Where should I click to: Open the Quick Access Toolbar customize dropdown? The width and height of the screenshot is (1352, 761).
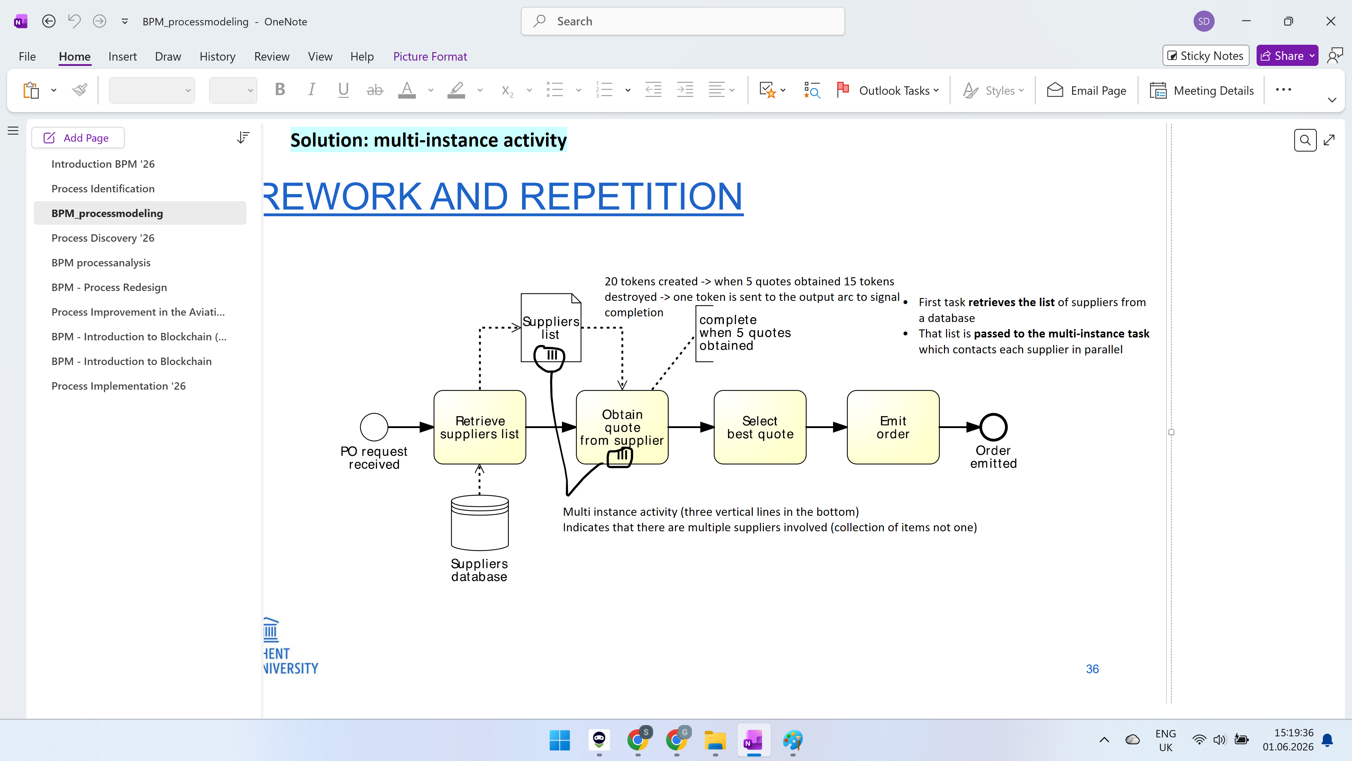pyautogui.click(x=125, y=21)
